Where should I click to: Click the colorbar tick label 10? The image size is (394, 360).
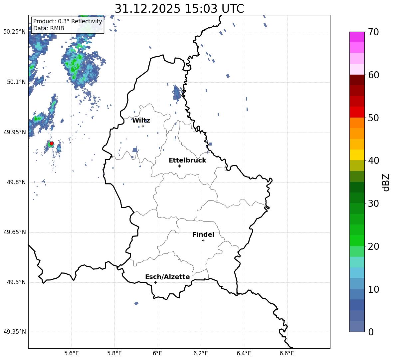373,289
